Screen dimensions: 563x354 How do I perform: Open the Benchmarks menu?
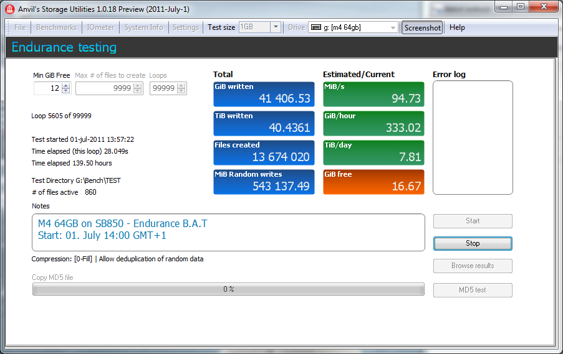coord(56,27)
